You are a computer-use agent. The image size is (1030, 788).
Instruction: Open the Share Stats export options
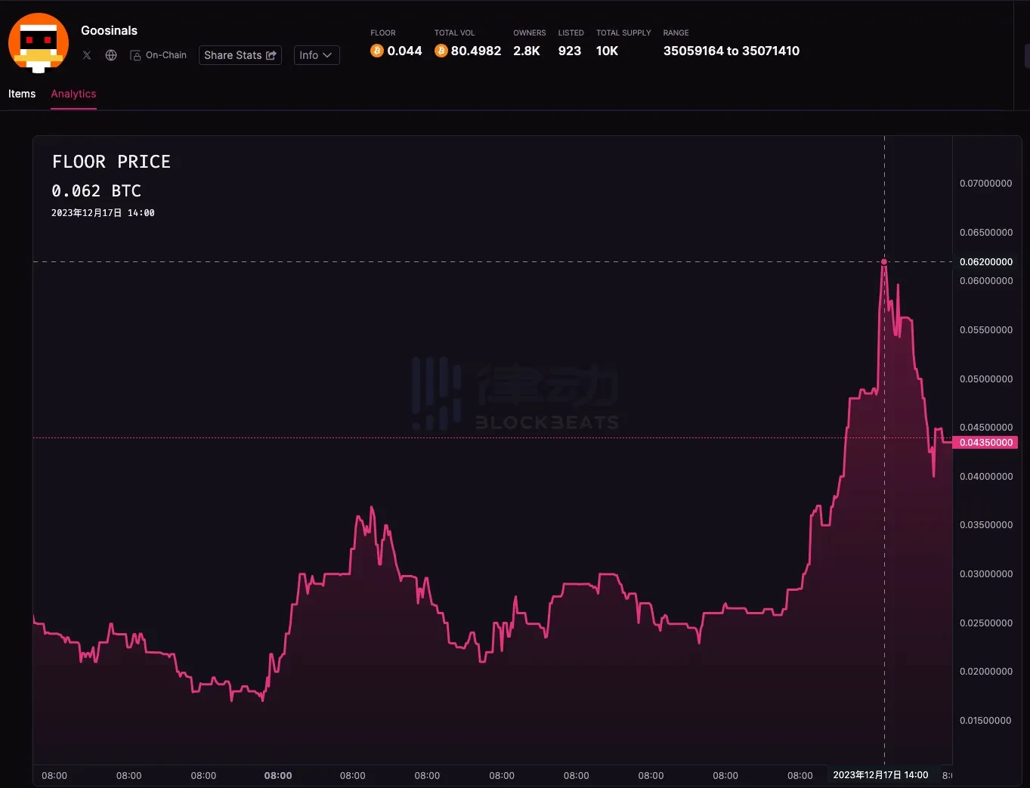(240, 55)
